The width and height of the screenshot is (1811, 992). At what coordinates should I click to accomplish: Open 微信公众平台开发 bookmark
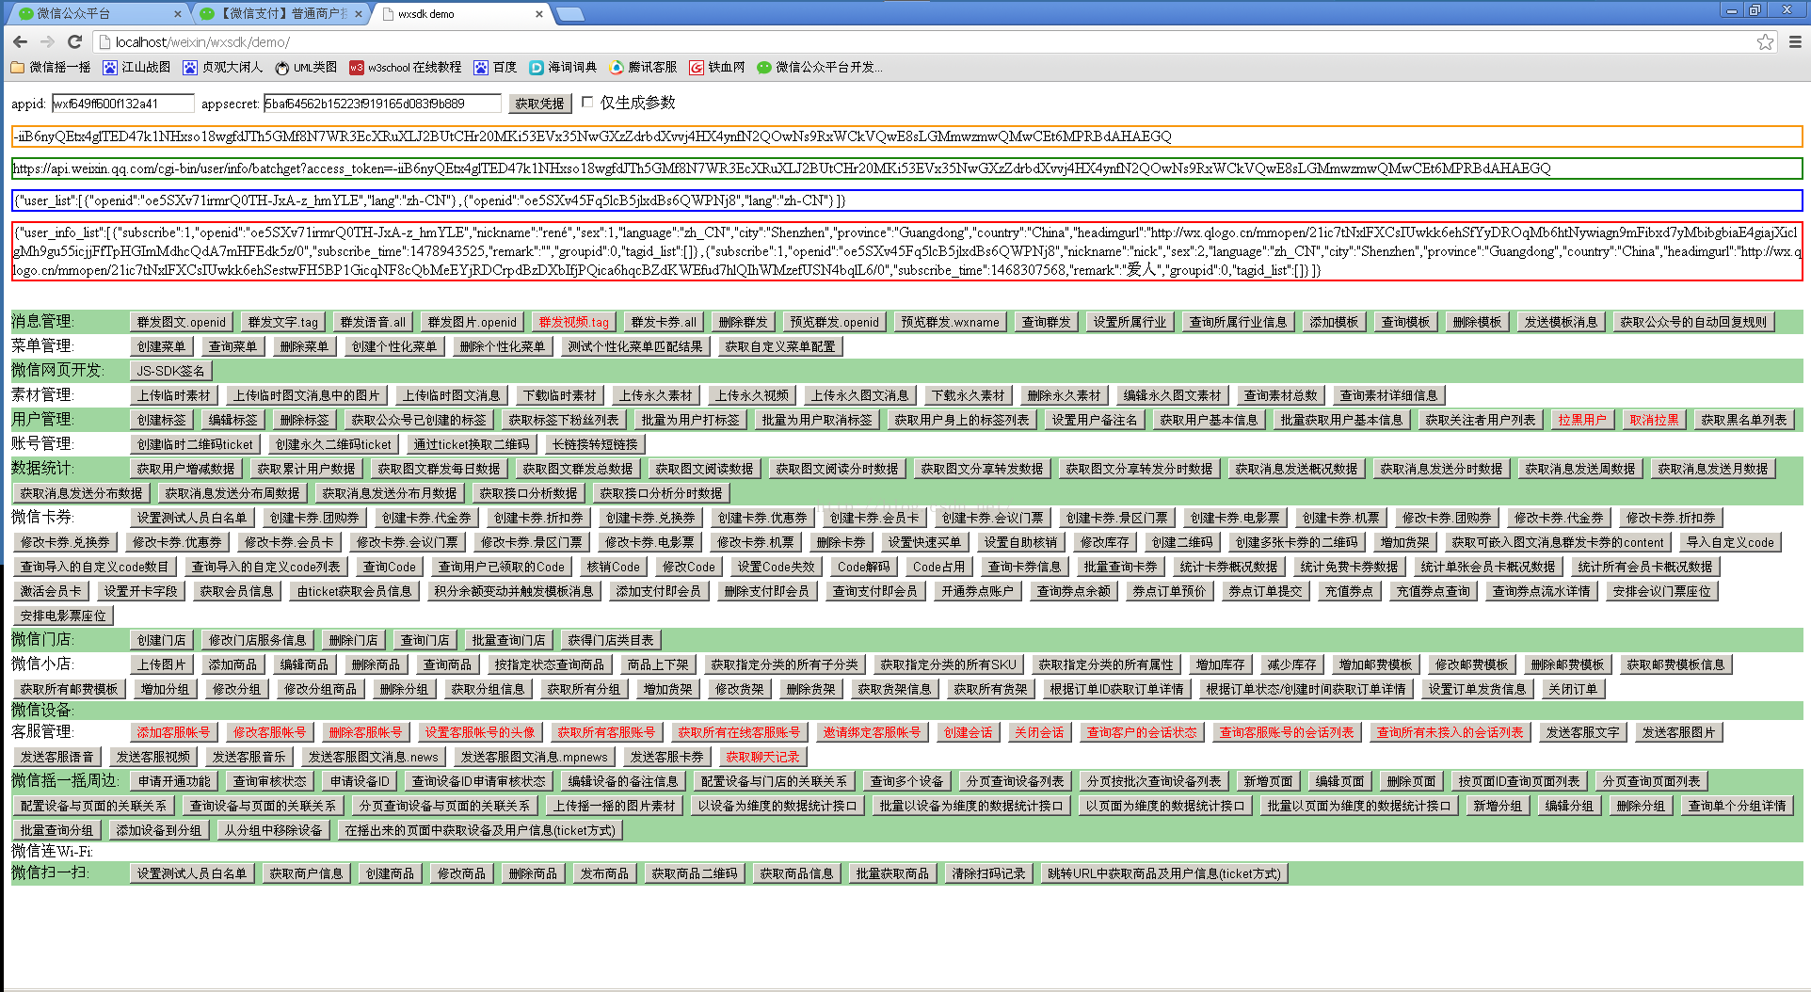point(819,67)
